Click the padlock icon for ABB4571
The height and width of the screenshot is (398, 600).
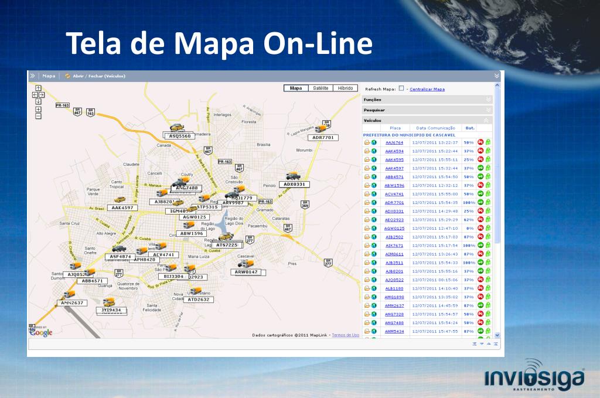(x=488, y=176)
